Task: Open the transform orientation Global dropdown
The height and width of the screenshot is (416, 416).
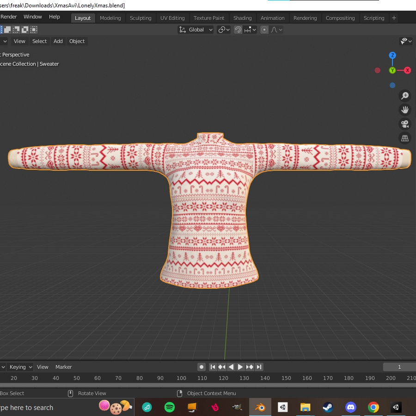Action: pos(196,30)
